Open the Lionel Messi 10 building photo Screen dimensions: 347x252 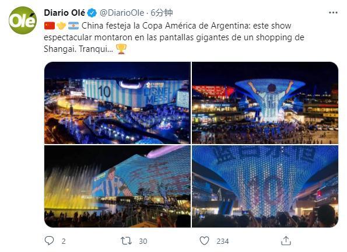[x=117, y=103]
